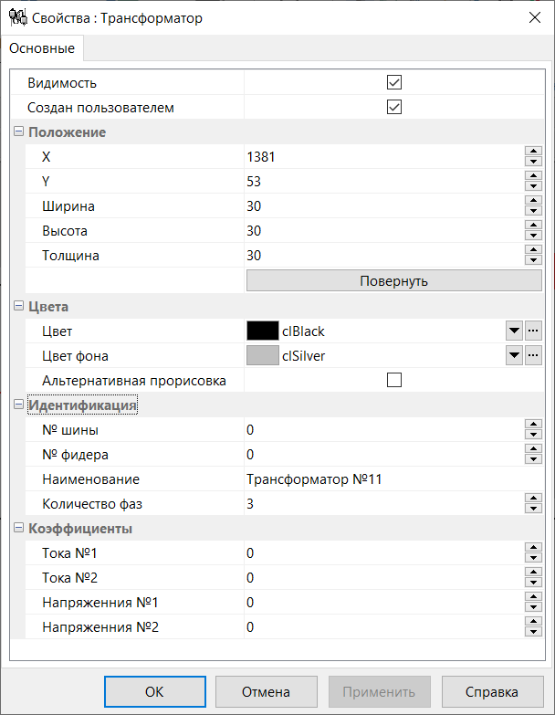The height and width of the screenshot is (715, 555).
Task: Increase the Y position value
Action: pos(534,176)
